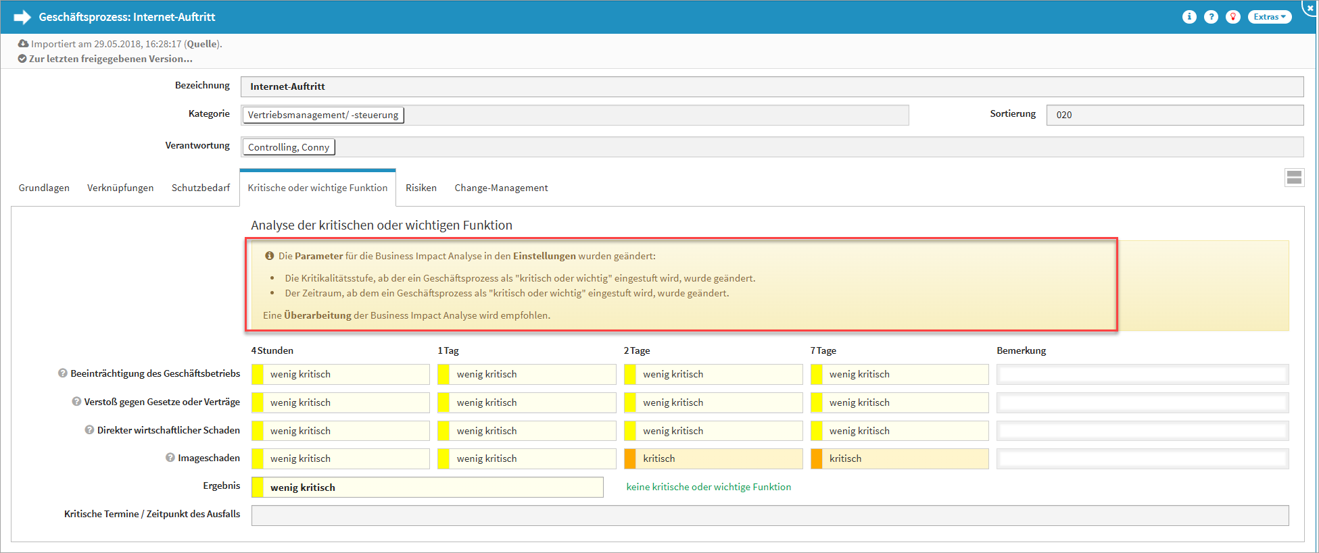
Task: Switch to the Schutzbedarf tab
Action: [200, 188]
